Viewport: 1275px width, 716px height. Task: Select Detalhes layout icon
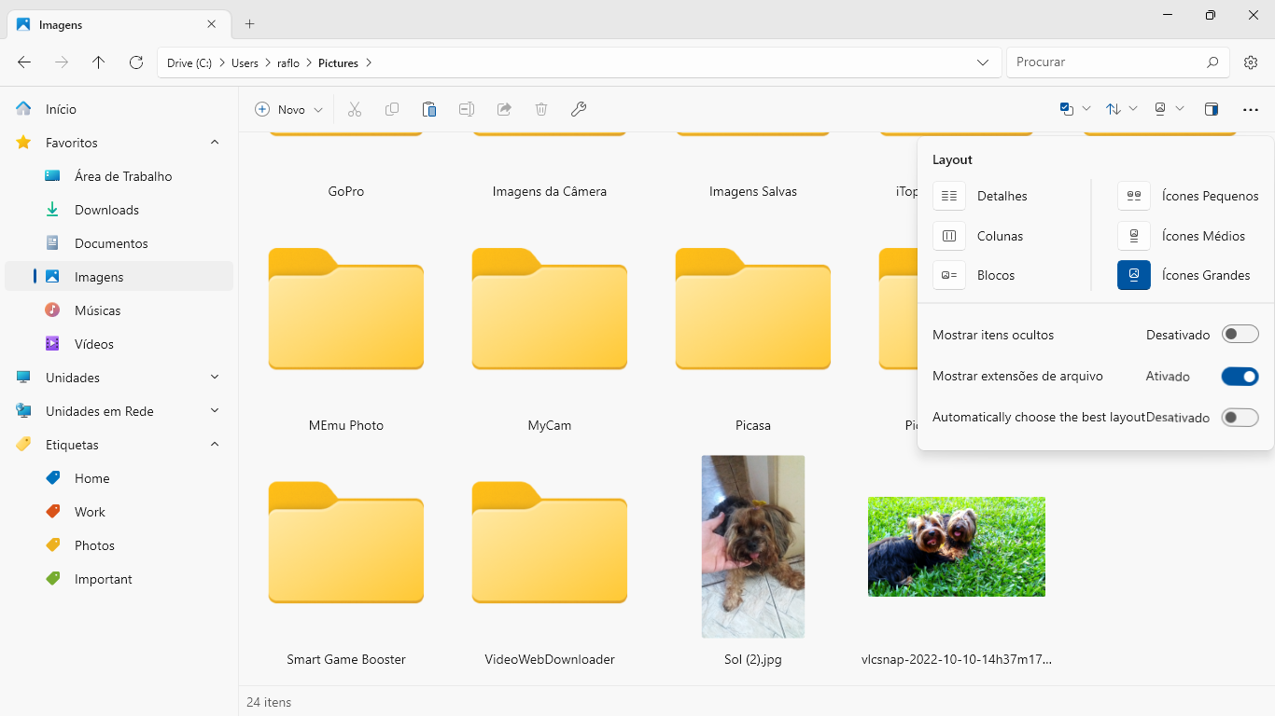(x=949, y=196)
